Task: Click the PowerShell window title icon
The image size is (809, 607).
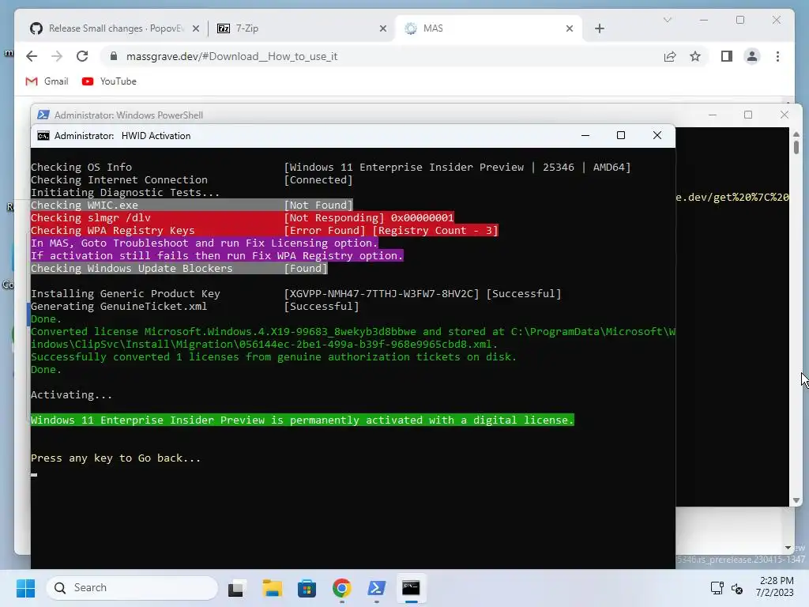Action: (43, 115)
